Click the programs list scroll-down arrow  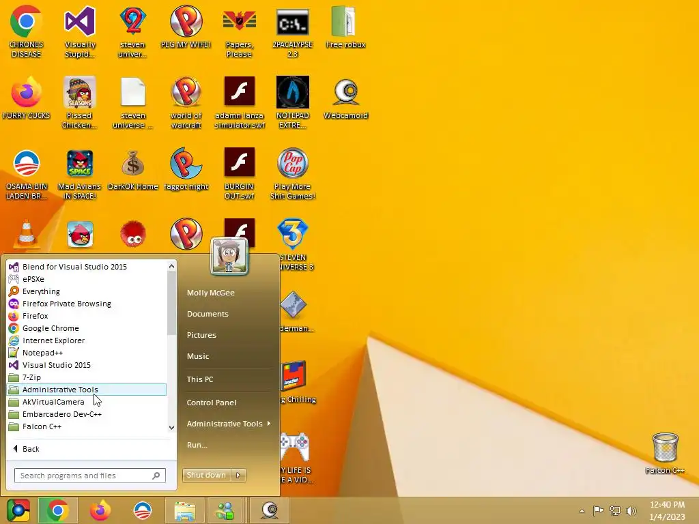click(x=171, y=427)
